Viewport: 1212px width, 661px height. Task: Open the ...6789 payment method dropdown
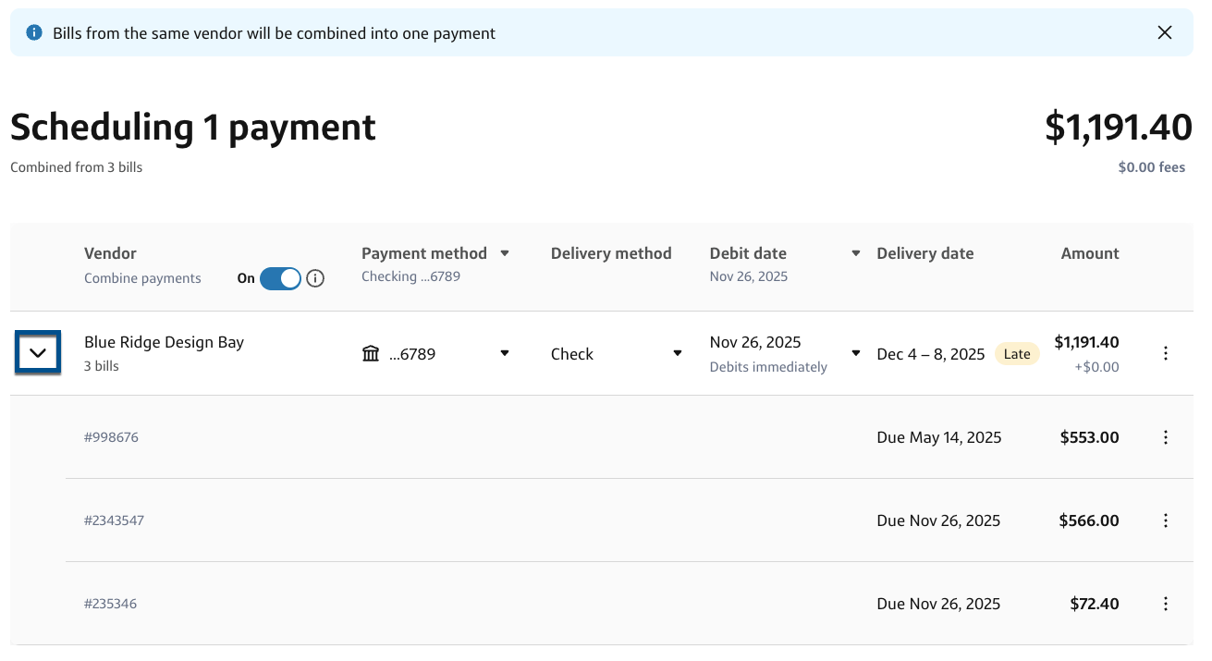(x=505, y=353)
